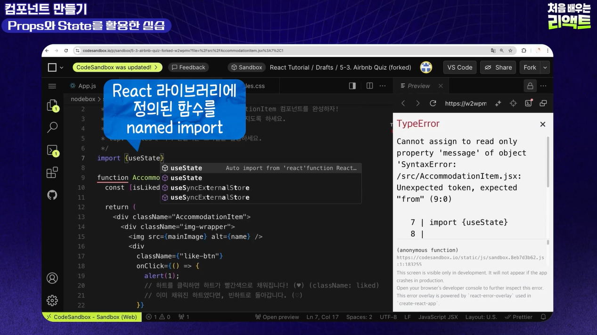Go back in the preview pane
The height and width of the screenshot is (335, 597).
point(403,103)
